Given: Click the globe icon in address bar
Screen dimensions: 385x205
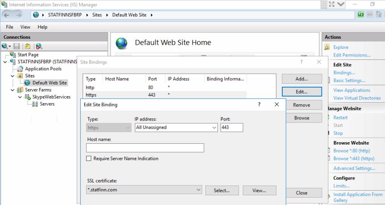Looking at the screenshot, I should pos(36,15).
